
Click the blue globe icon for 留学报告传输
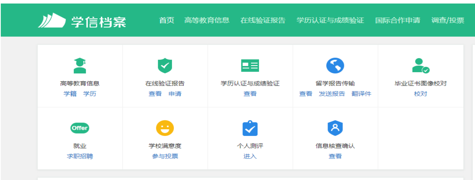(x=335, y=66)
